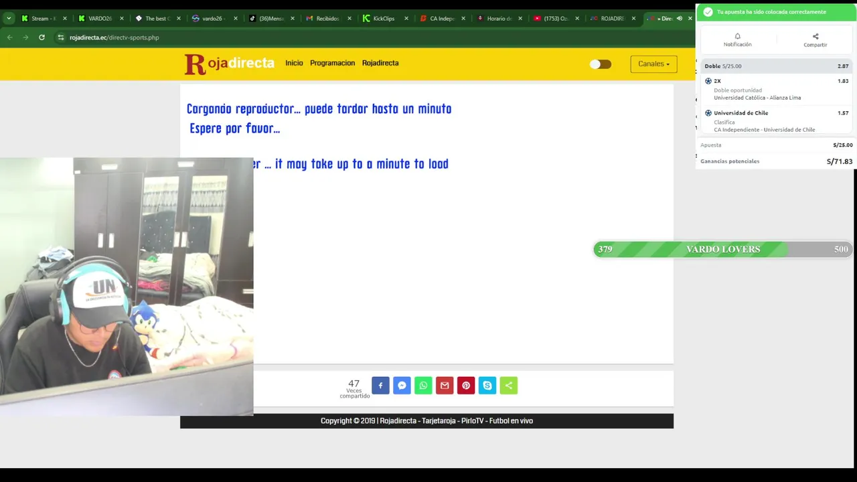The image size is (857, 482).
Task: Close the KickClips tab
Action: pos(406,19)
